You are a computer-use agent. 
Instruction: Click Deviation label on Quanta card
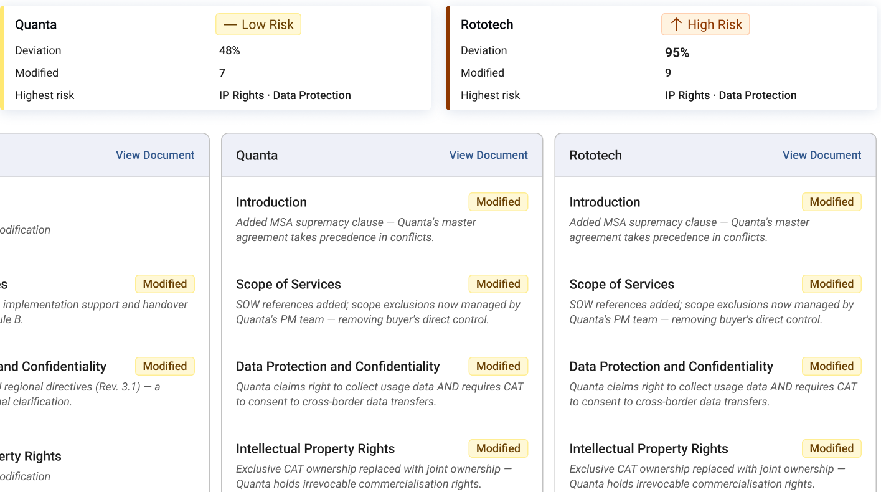coord(38,50)
